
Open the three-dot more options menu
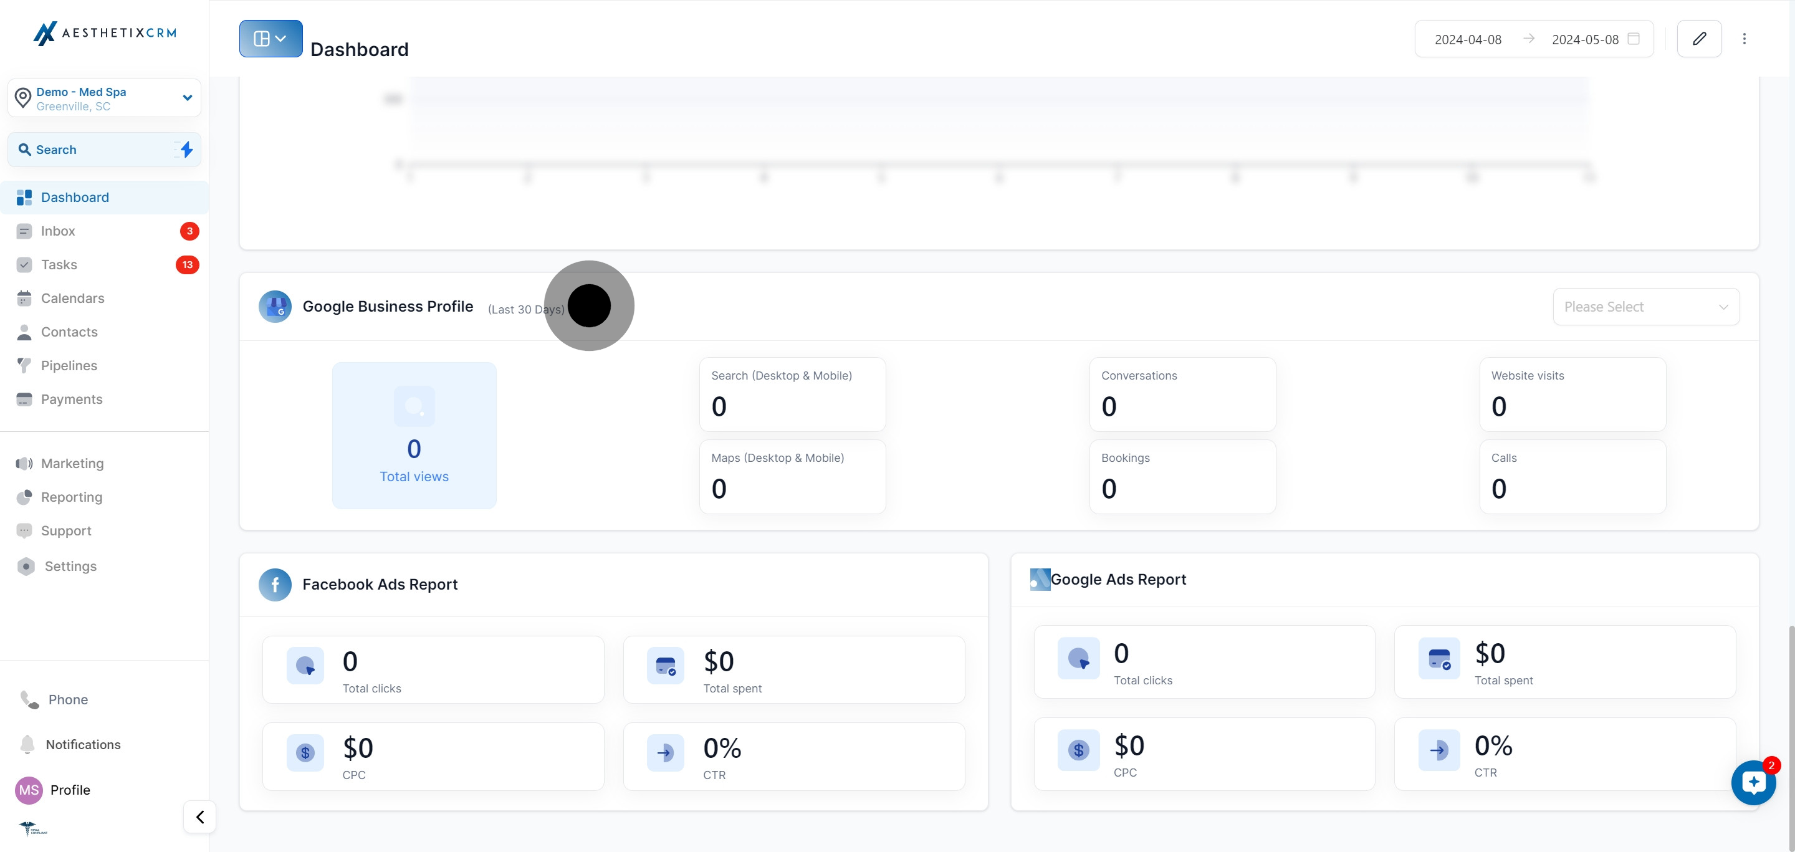(1743, 39)
